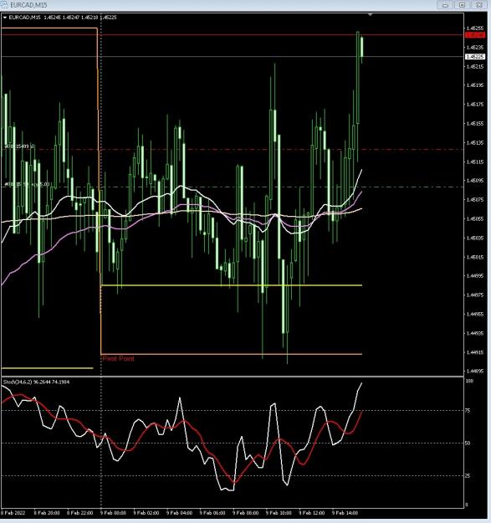The image size is (491, 523).
Task: Minimize the EURCAD,M15 chart window
Action: (445, 5)
